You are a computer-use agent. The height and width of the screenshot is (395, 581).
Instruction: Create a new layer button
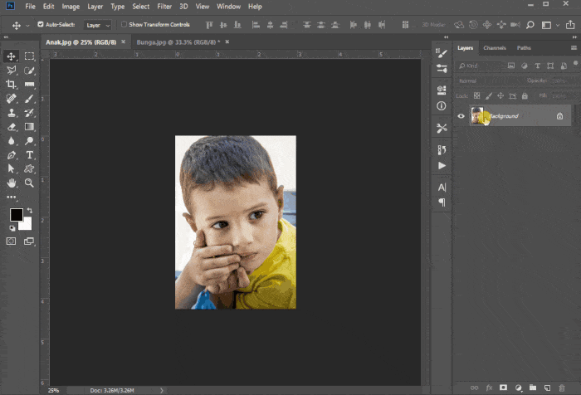[547, 388]
